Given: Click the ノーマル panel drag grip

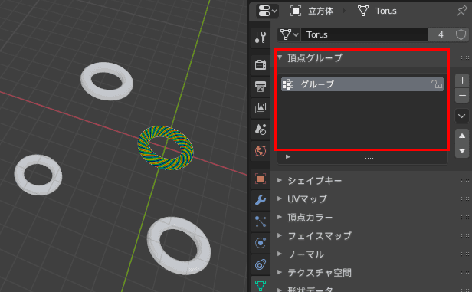Looking at the screenshot, I should [x=465, y=254].
